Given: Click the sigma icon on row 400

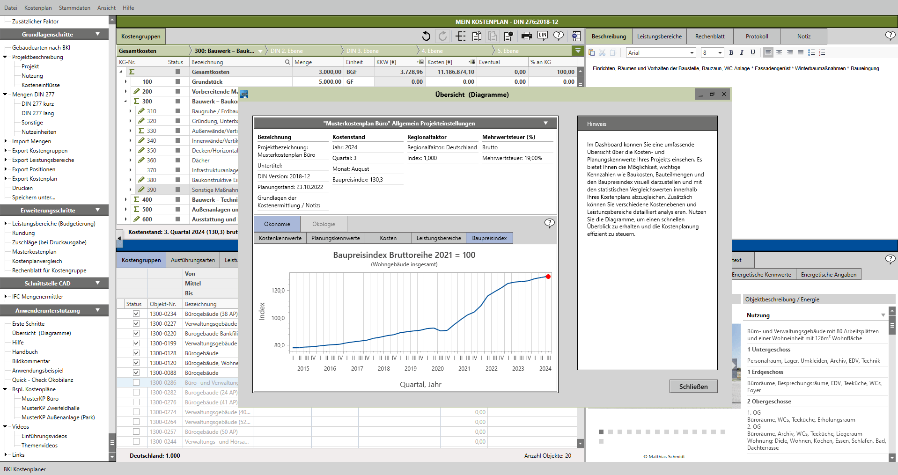Looking at the screenshot, I should [137, 199].
